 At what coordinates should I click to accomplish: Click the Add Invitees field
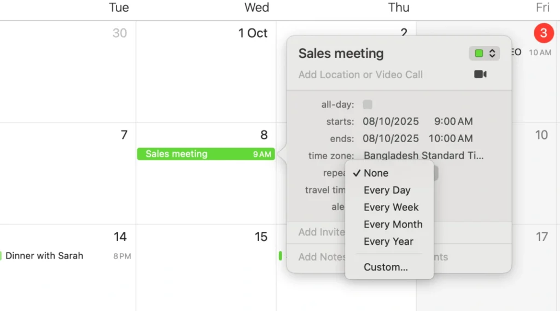(322, 232)
